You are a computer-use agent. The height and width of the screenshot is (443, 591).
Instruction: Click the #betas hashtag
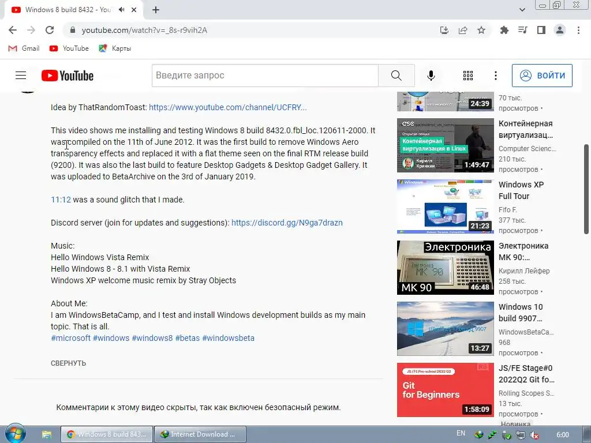[188, 338]
